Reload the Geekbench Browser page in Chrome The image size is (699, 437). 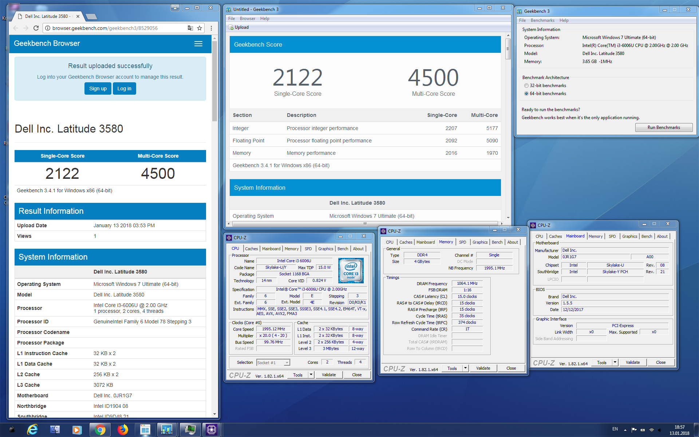(x=36, y=28)
